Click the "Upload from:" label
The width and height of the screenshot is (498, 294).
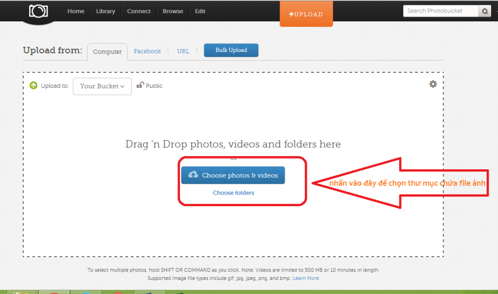point(53,50)
